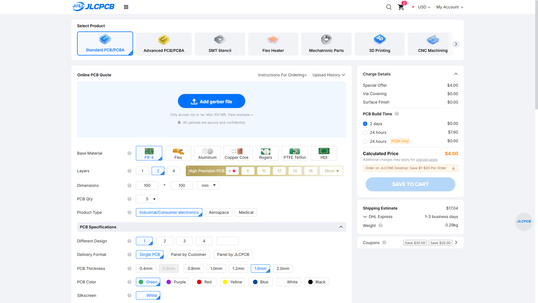Choose Purple PCB color swatch
Viewport: 538px width, 303px height.
[176, 282]
